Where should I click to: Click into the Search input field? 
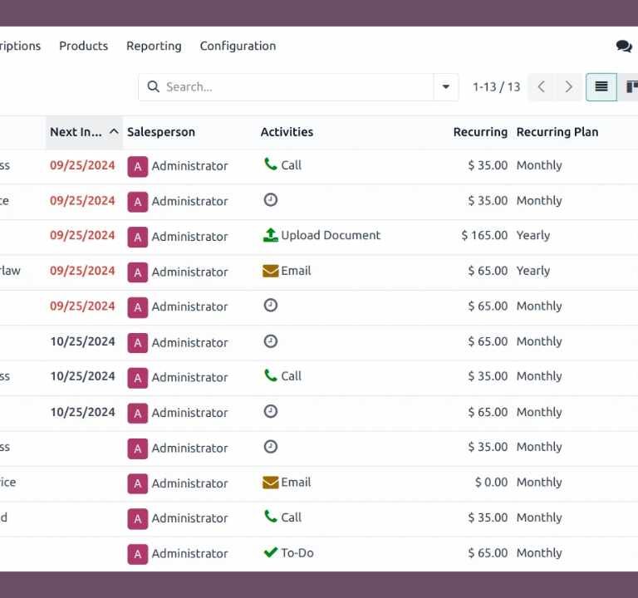point(295,87)
